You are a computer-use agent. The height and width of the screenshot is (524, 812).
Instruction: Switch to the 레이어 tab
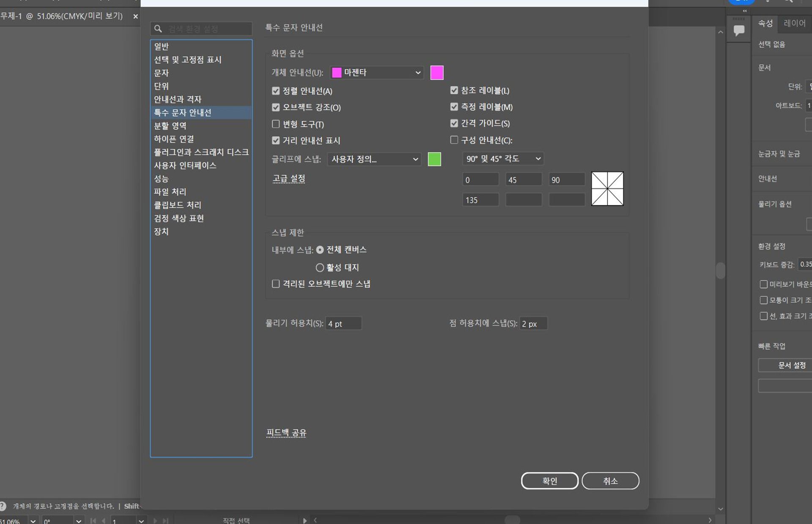click(794, 24)
